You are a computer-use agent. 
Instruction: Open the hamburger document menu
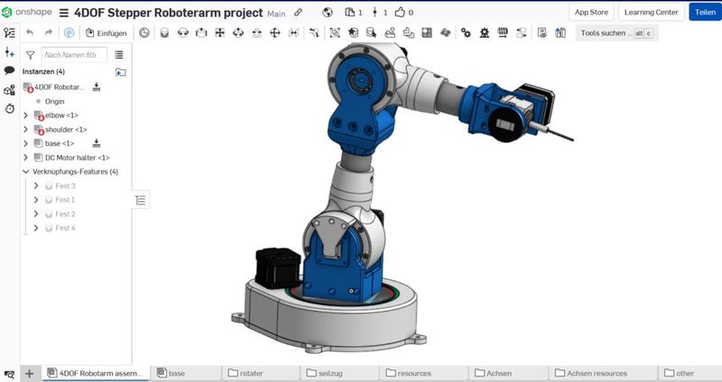(x=64, y=14)
